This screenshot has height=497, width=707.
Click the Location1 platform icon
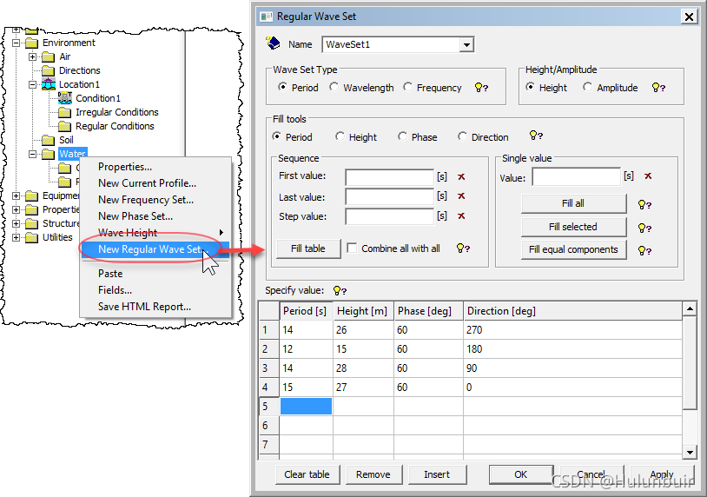tap(49, 84)
